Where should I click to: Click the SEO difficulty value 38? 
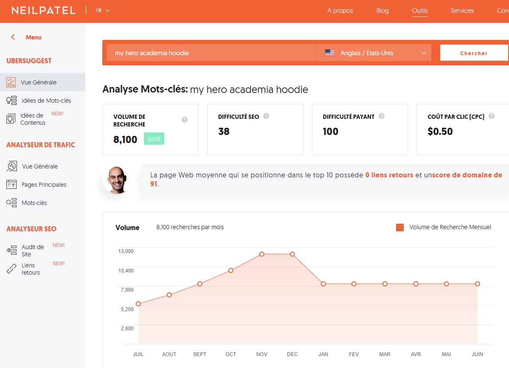click(224, 132)
